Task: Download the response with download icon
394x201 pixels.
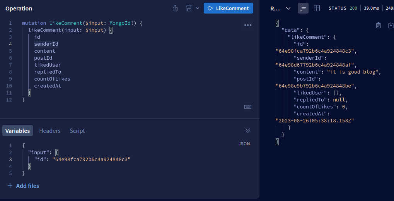Action: (391, 25)
